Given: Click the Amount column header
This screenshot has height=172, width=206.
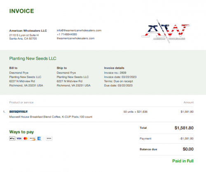Looking at the screenshot, I should pos(189,102).
